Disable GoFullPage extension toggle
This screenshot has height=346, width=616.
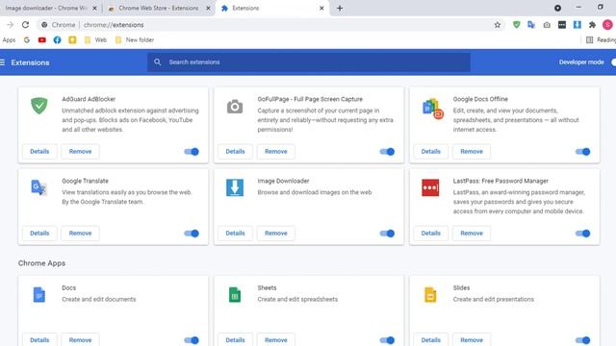[x=387, y=152]
